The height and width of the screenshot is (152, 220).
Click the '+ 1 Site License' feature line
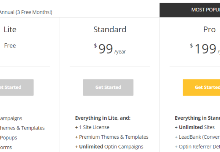(92, 127)
